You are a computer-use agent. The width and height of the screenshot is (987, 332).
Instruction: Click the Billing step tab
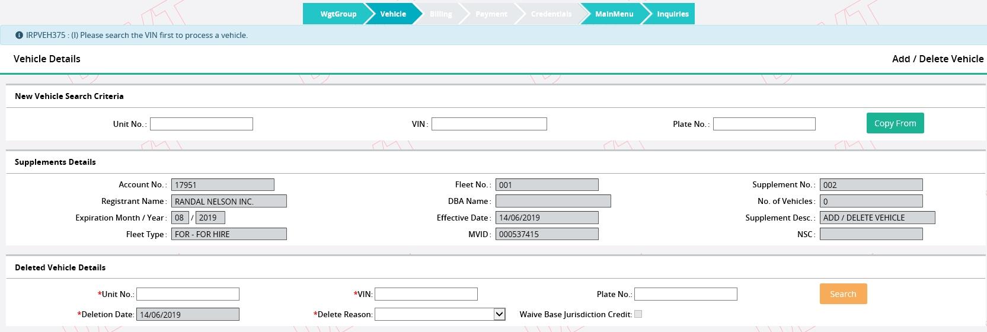coord(440,14)
